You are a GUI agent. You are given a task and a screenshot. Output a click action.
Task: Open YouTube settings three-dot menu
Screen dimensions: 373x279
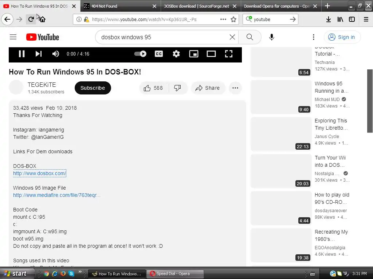(314, 37)
